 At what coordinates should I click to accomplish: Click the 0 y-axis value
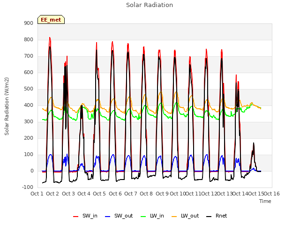pyautogui.click(x=32, y=171)
